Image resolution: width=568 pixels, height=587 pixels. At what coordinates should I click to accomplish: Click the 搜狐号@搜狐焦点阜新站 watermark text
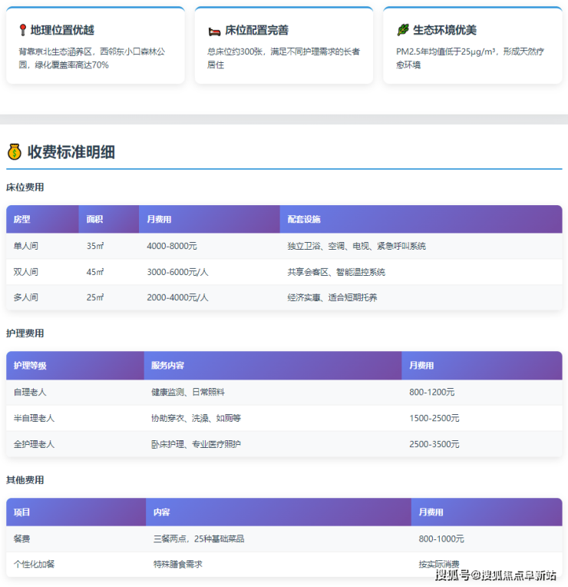click(496, 575)
